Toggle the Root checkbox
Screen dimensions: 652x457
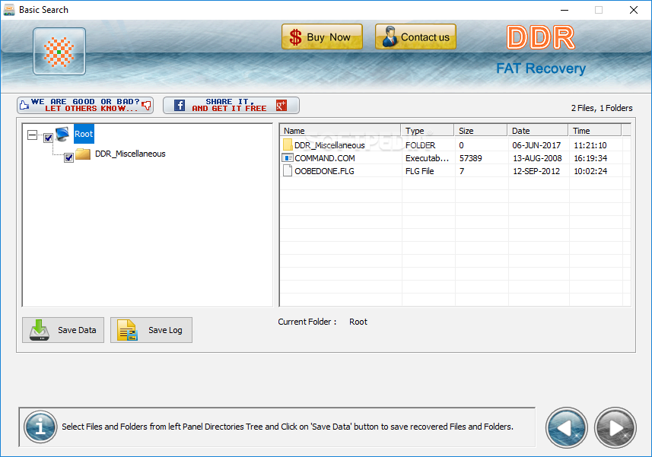[x=48, y=138]
